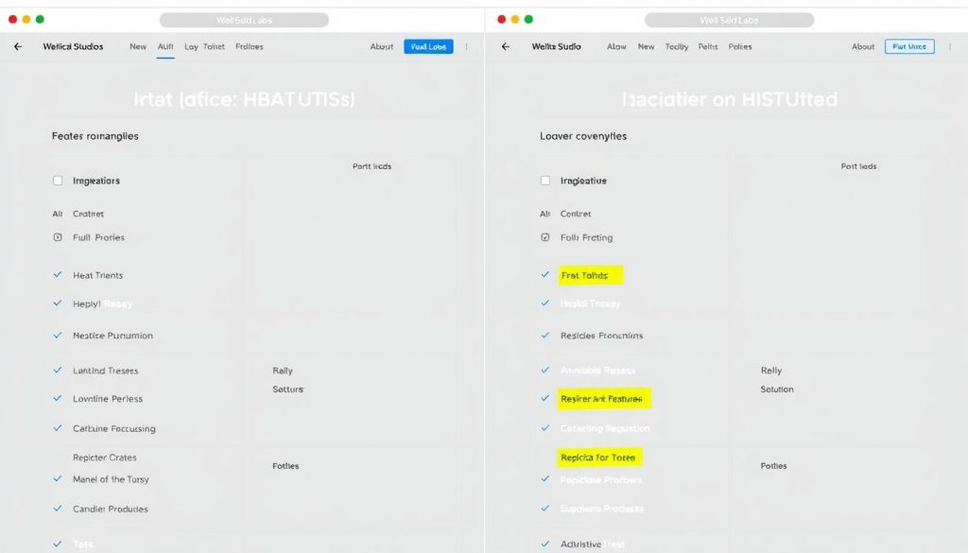Click the About link in the right window
Screen dimensions: 968x553
(863, 45)
